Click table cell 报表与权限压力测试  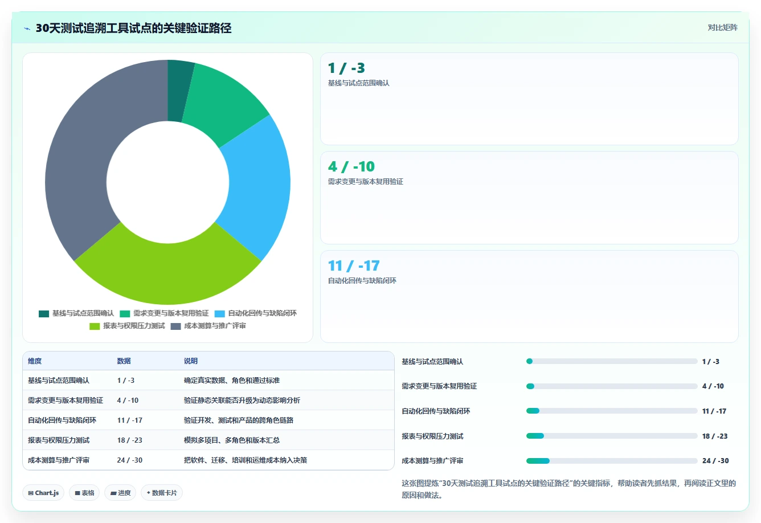coord(59,440)
